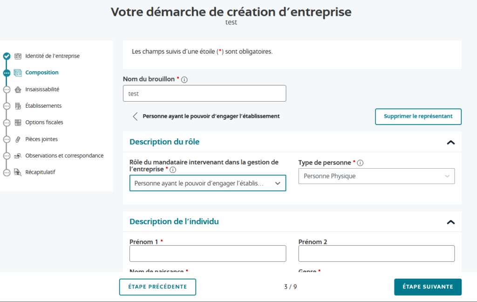Click the 3 / 9 page indicator
Image resolution: width=477 pixels, height=302 pixels.
coord(291,287)
